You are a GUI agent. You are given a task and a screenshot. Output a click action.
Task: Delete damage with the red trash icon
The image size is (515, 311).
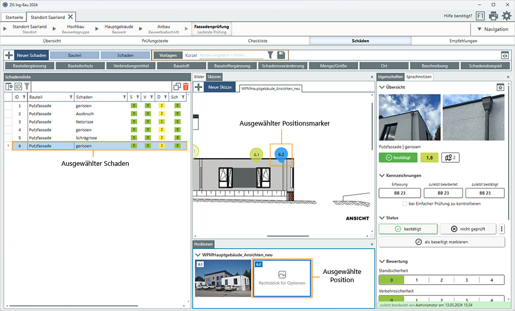[185, 87]
